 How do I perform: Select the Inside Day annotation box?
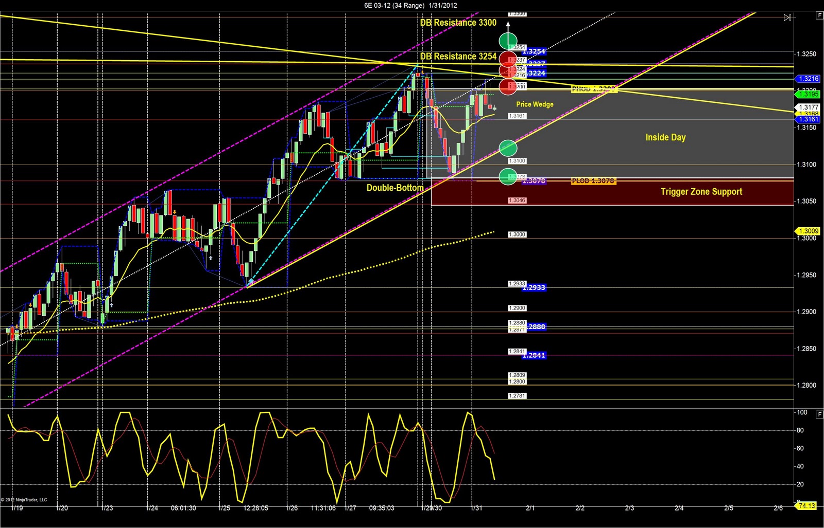click(665, 137)
